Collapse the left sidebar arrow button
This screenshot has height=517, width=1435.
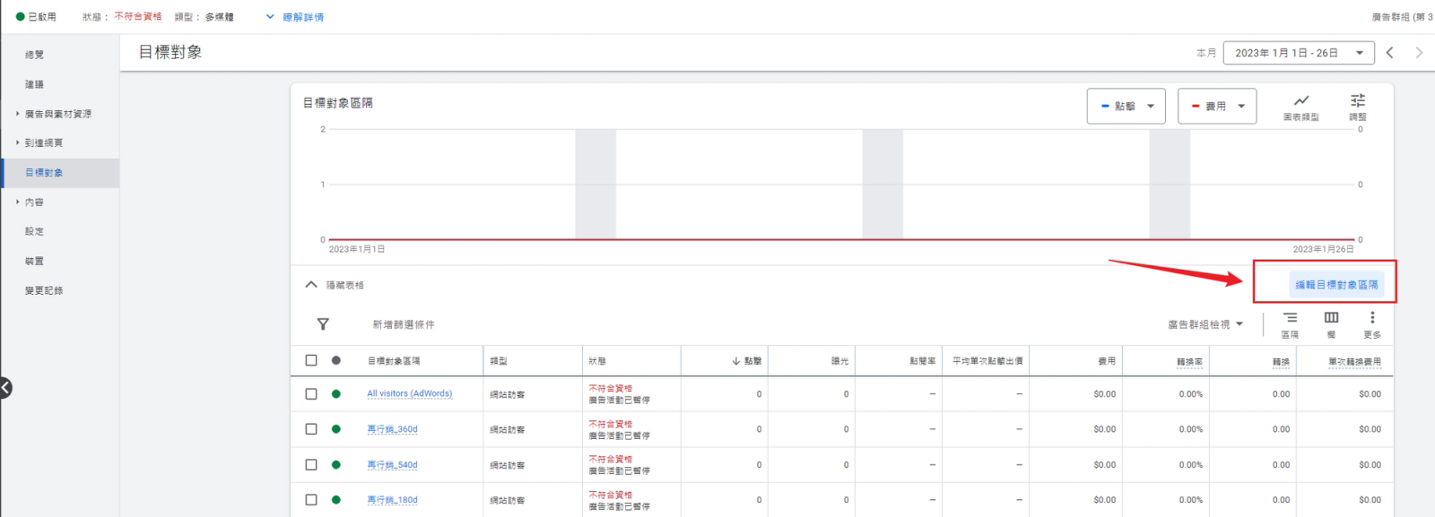click(4, 388)
